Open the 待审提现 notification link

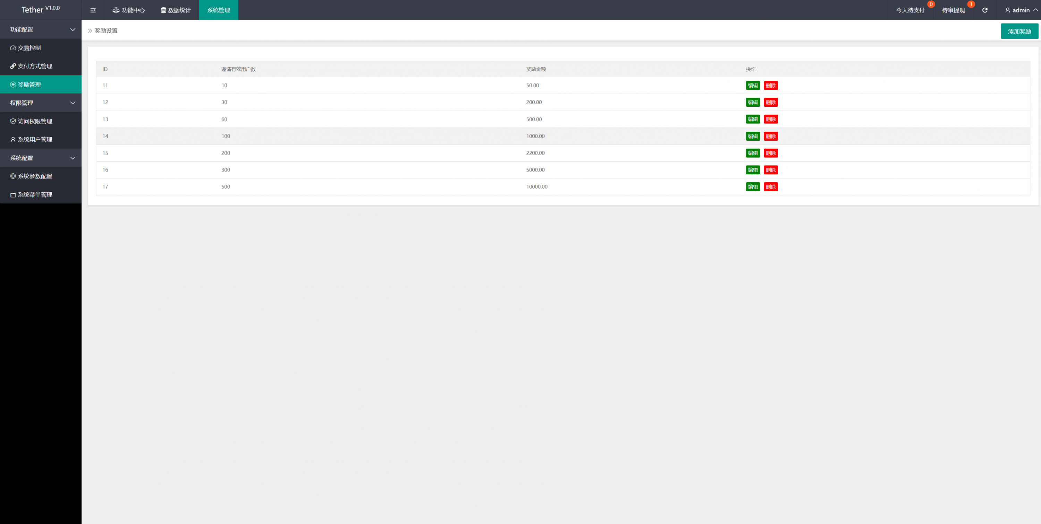click(953, 10)
